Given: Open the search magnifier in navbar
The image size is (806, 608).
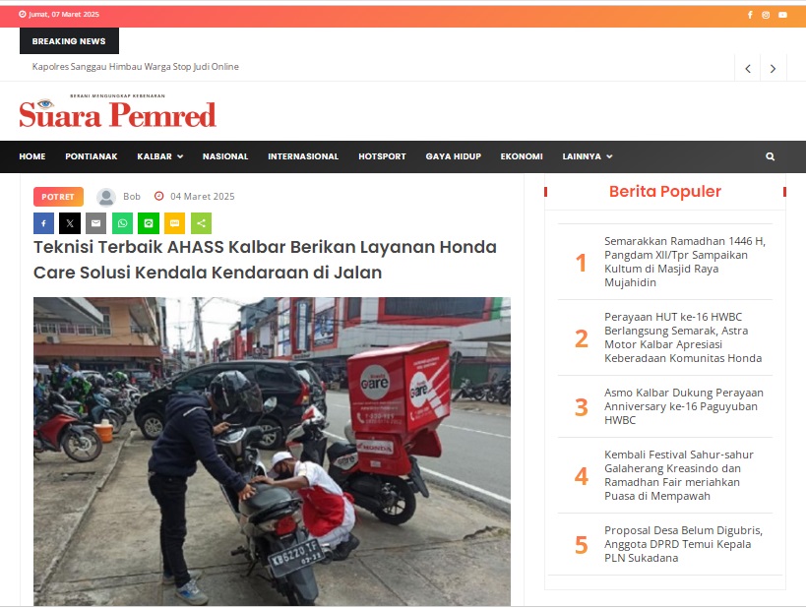Looking at the screenshot, I should [770, 156].
